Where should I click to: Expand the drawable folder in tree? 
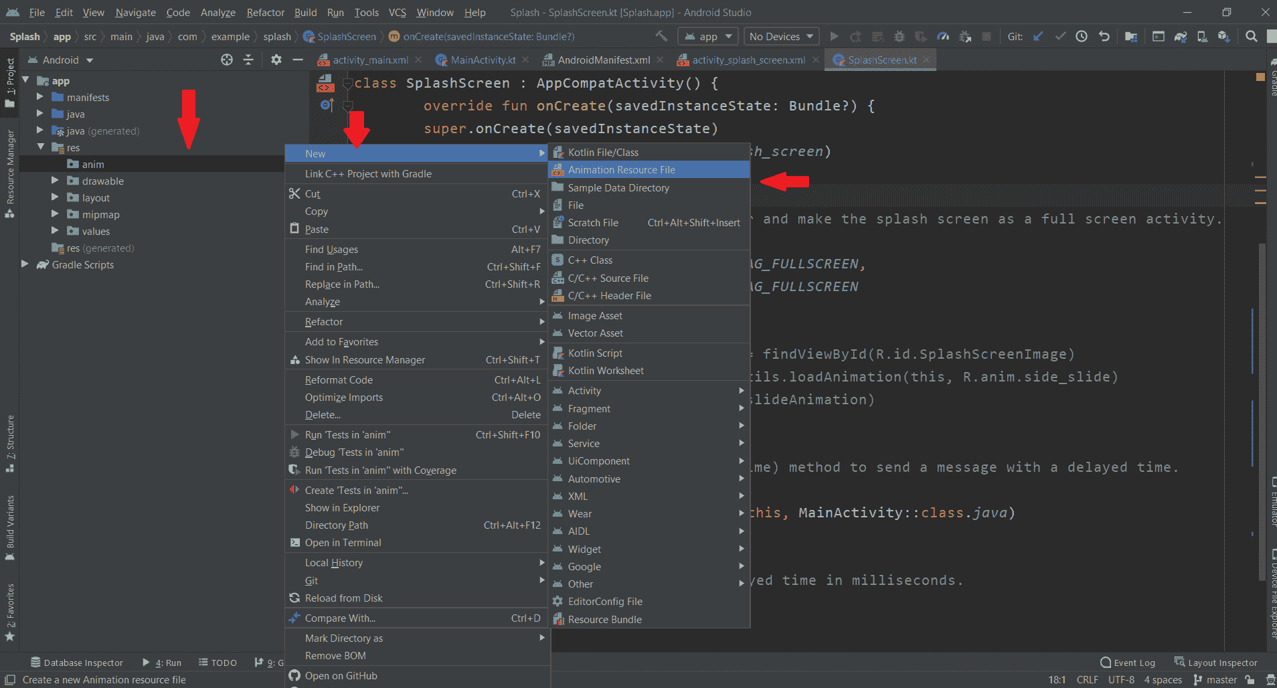pos(55,181)
